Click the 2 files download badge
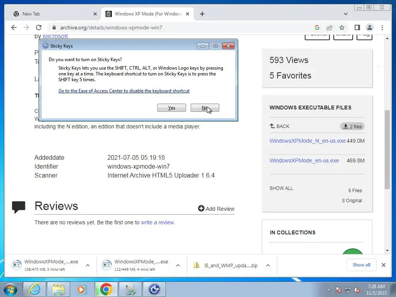 point(352,126)
